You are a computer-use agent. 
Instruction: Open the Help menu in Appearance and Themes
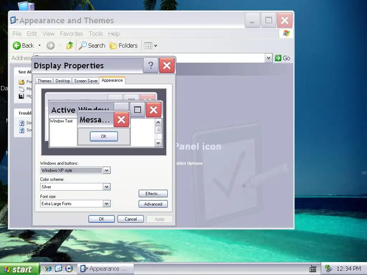[114, 34]
